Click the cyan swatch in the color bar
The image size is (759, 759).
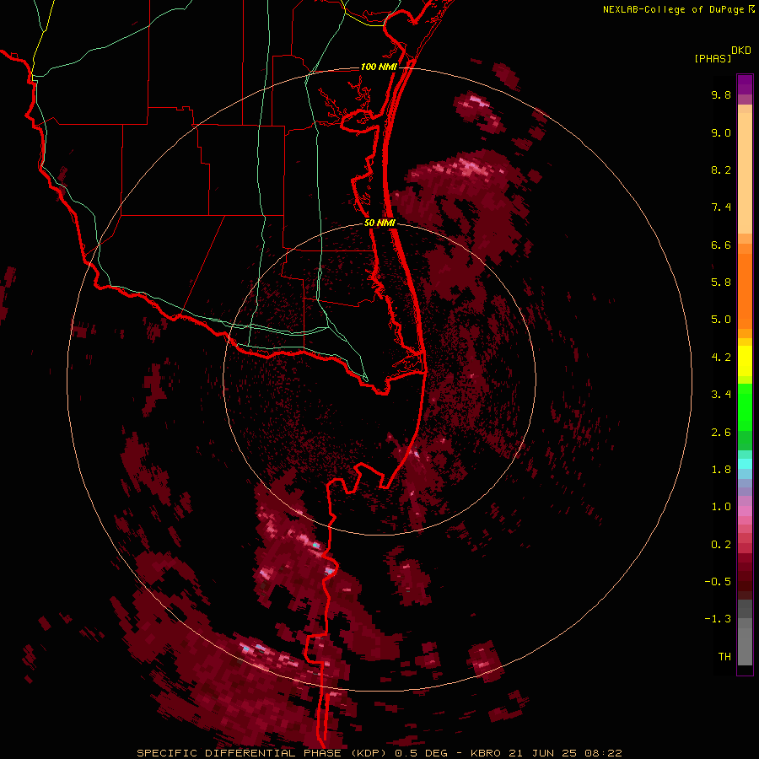745,464
